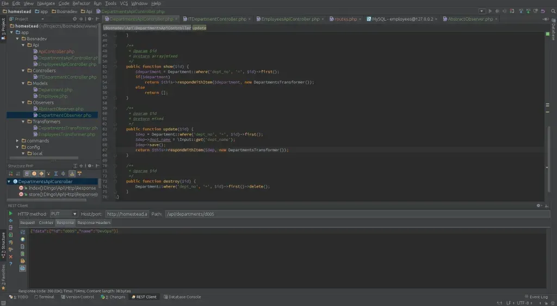Open the Refactor menu
557x306 pixels.
(x=81, y=3)
